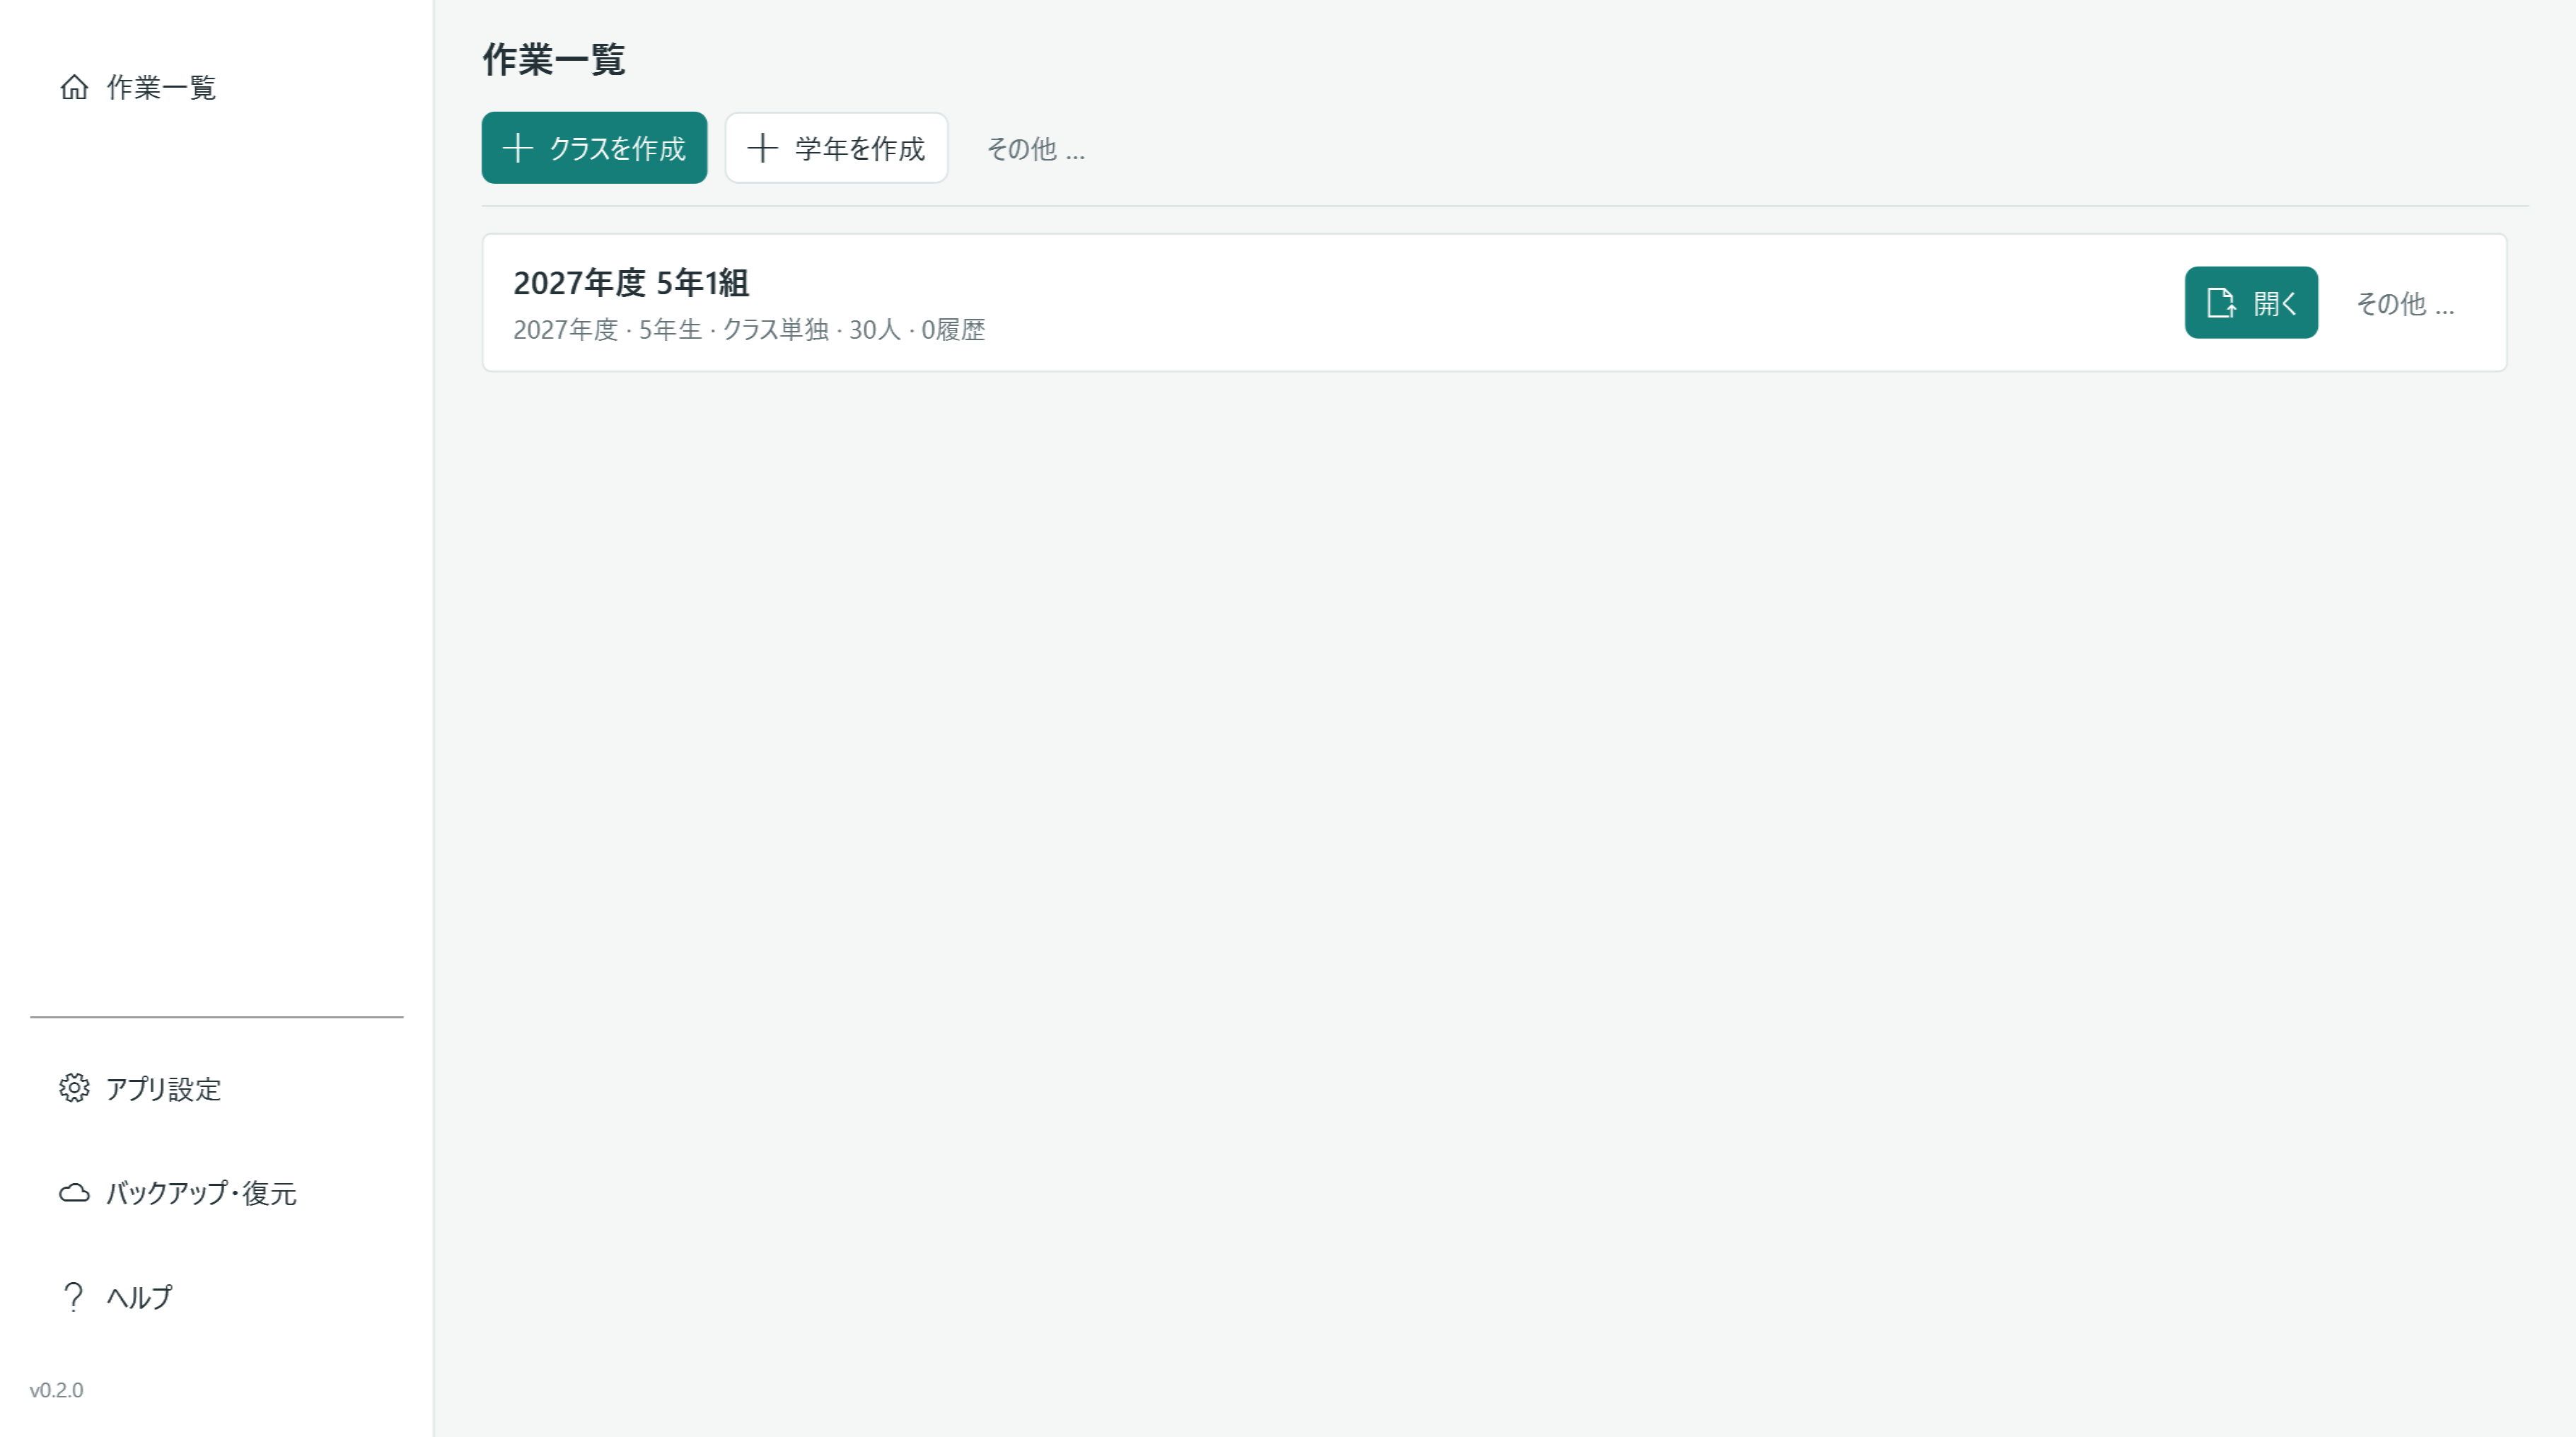The height and width of the screenshot is (1437, 2576).
Task: Click the file icon on 開く
Action: 2221,302
